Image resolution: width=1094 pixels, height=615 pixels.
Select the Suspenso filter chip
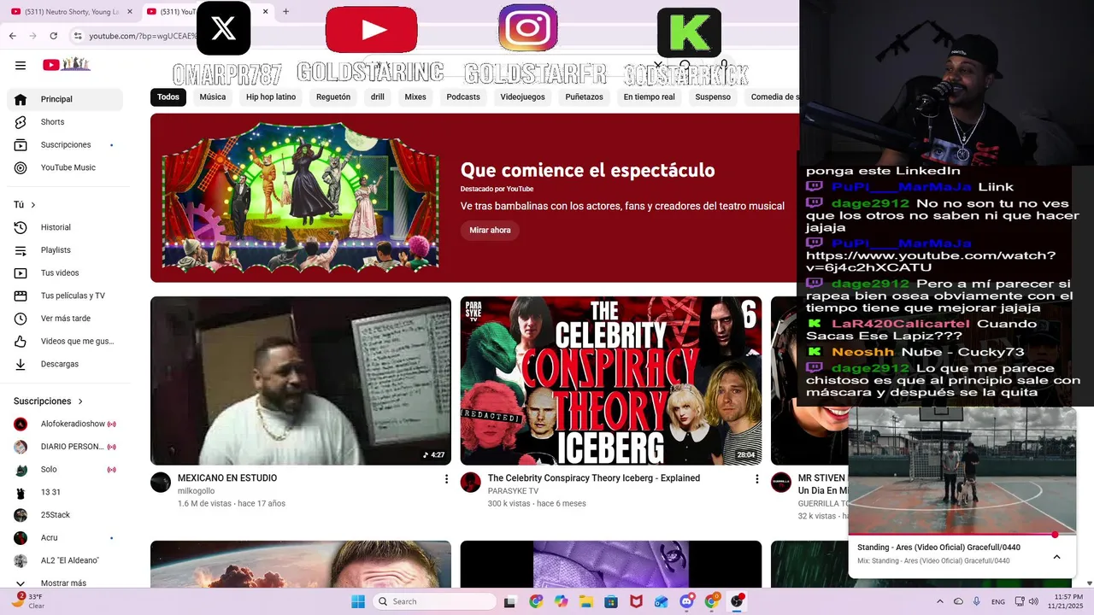pos(713,97)
